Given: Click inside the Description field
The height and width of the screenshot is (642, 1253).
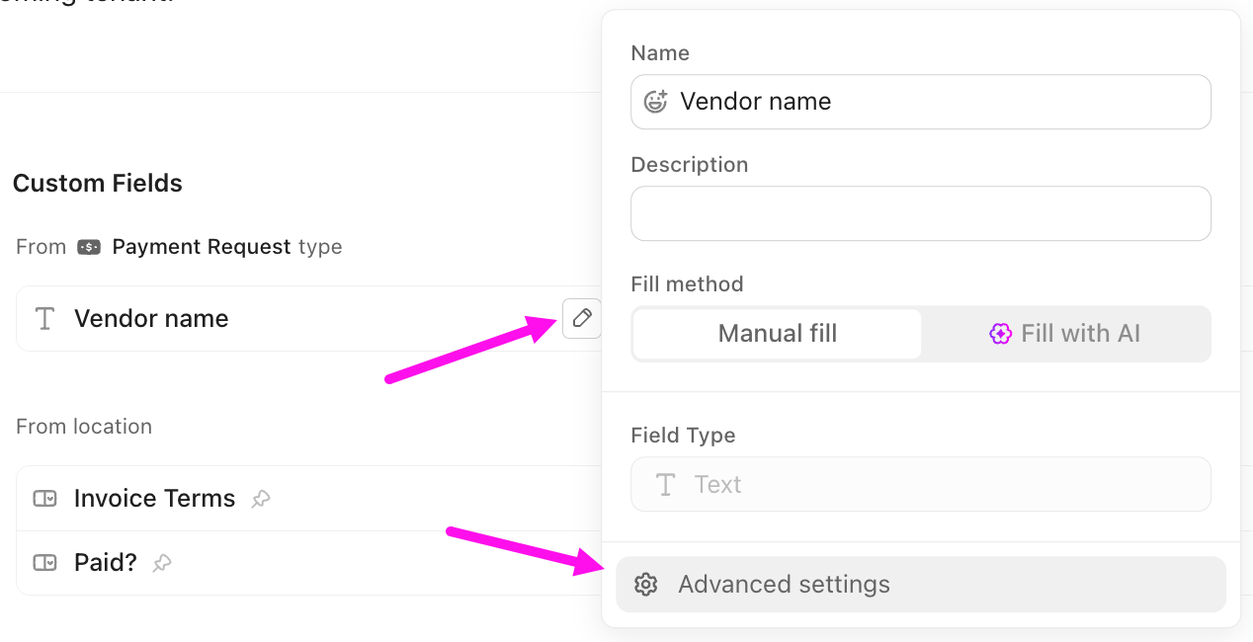Looking at the screenshot, I should coord(920,213).
